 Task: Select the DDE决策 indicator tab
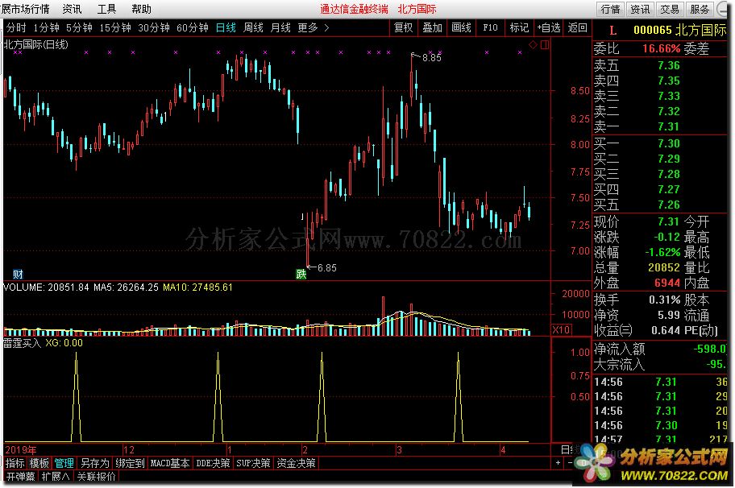[214, 463]
